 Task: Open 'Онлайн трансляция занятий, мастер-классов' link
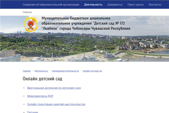coord(56,104)
